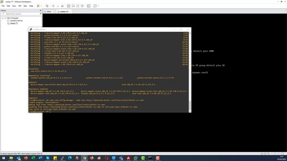Image resolution: width=287 pixels, height=161 pixels.
Task: Open Firefox from the taskbar
Action: 91,158
